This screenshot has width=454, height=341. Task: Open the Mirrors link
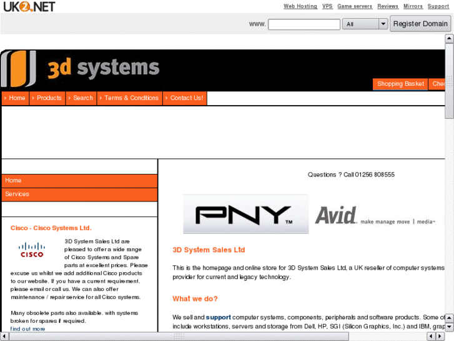tap(413, 6)
